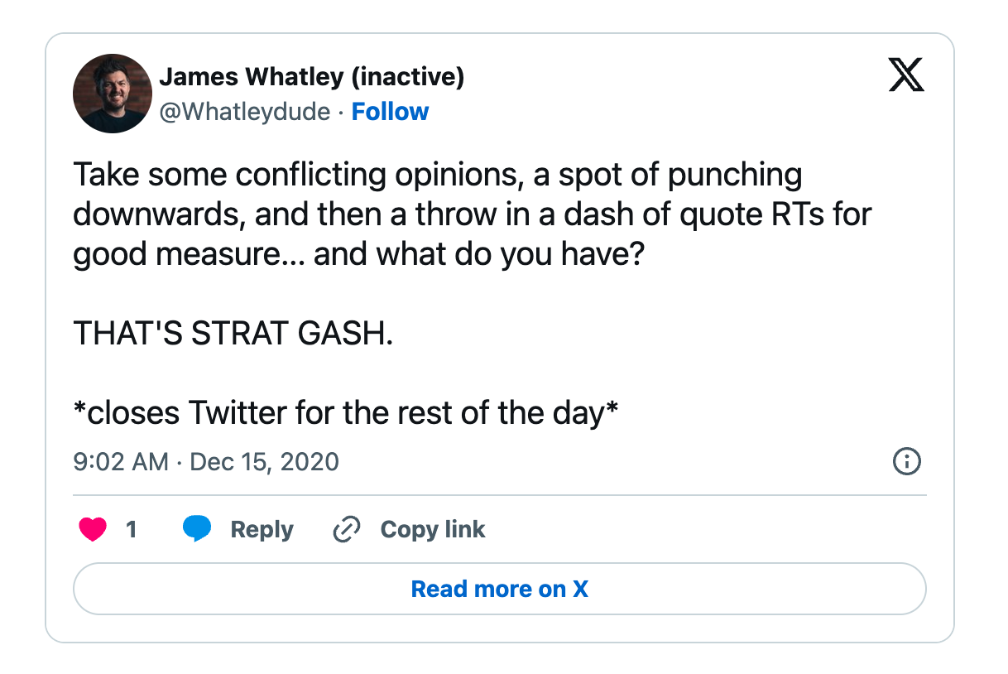
Task: Click blank space right of the Copy link action
Action: point(703,530)
